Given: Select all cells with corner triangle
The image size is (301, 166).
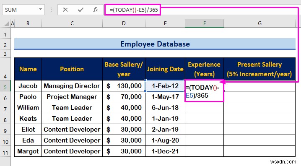Looking at the screenshot, I should pyautogui.click(x=7, y=23).
